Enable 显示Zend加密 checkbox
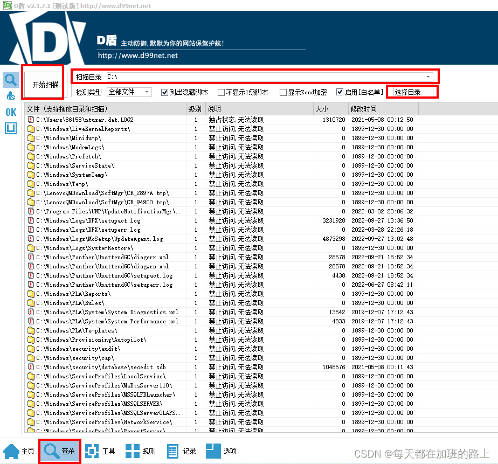This screenshot has width=498, height=464. pyautogui.click(x=283, y=92)
